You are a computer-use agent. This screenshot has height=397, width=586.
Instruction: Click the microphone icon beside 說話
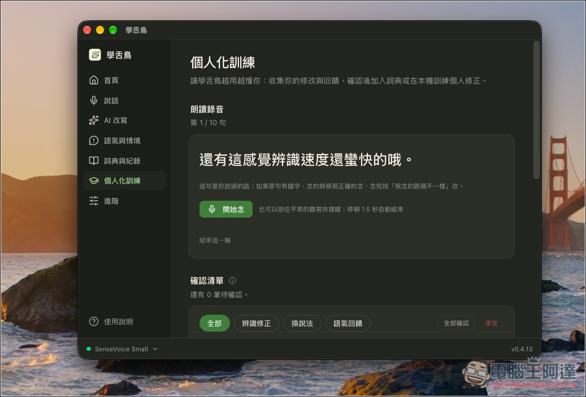tap(94, 100)
